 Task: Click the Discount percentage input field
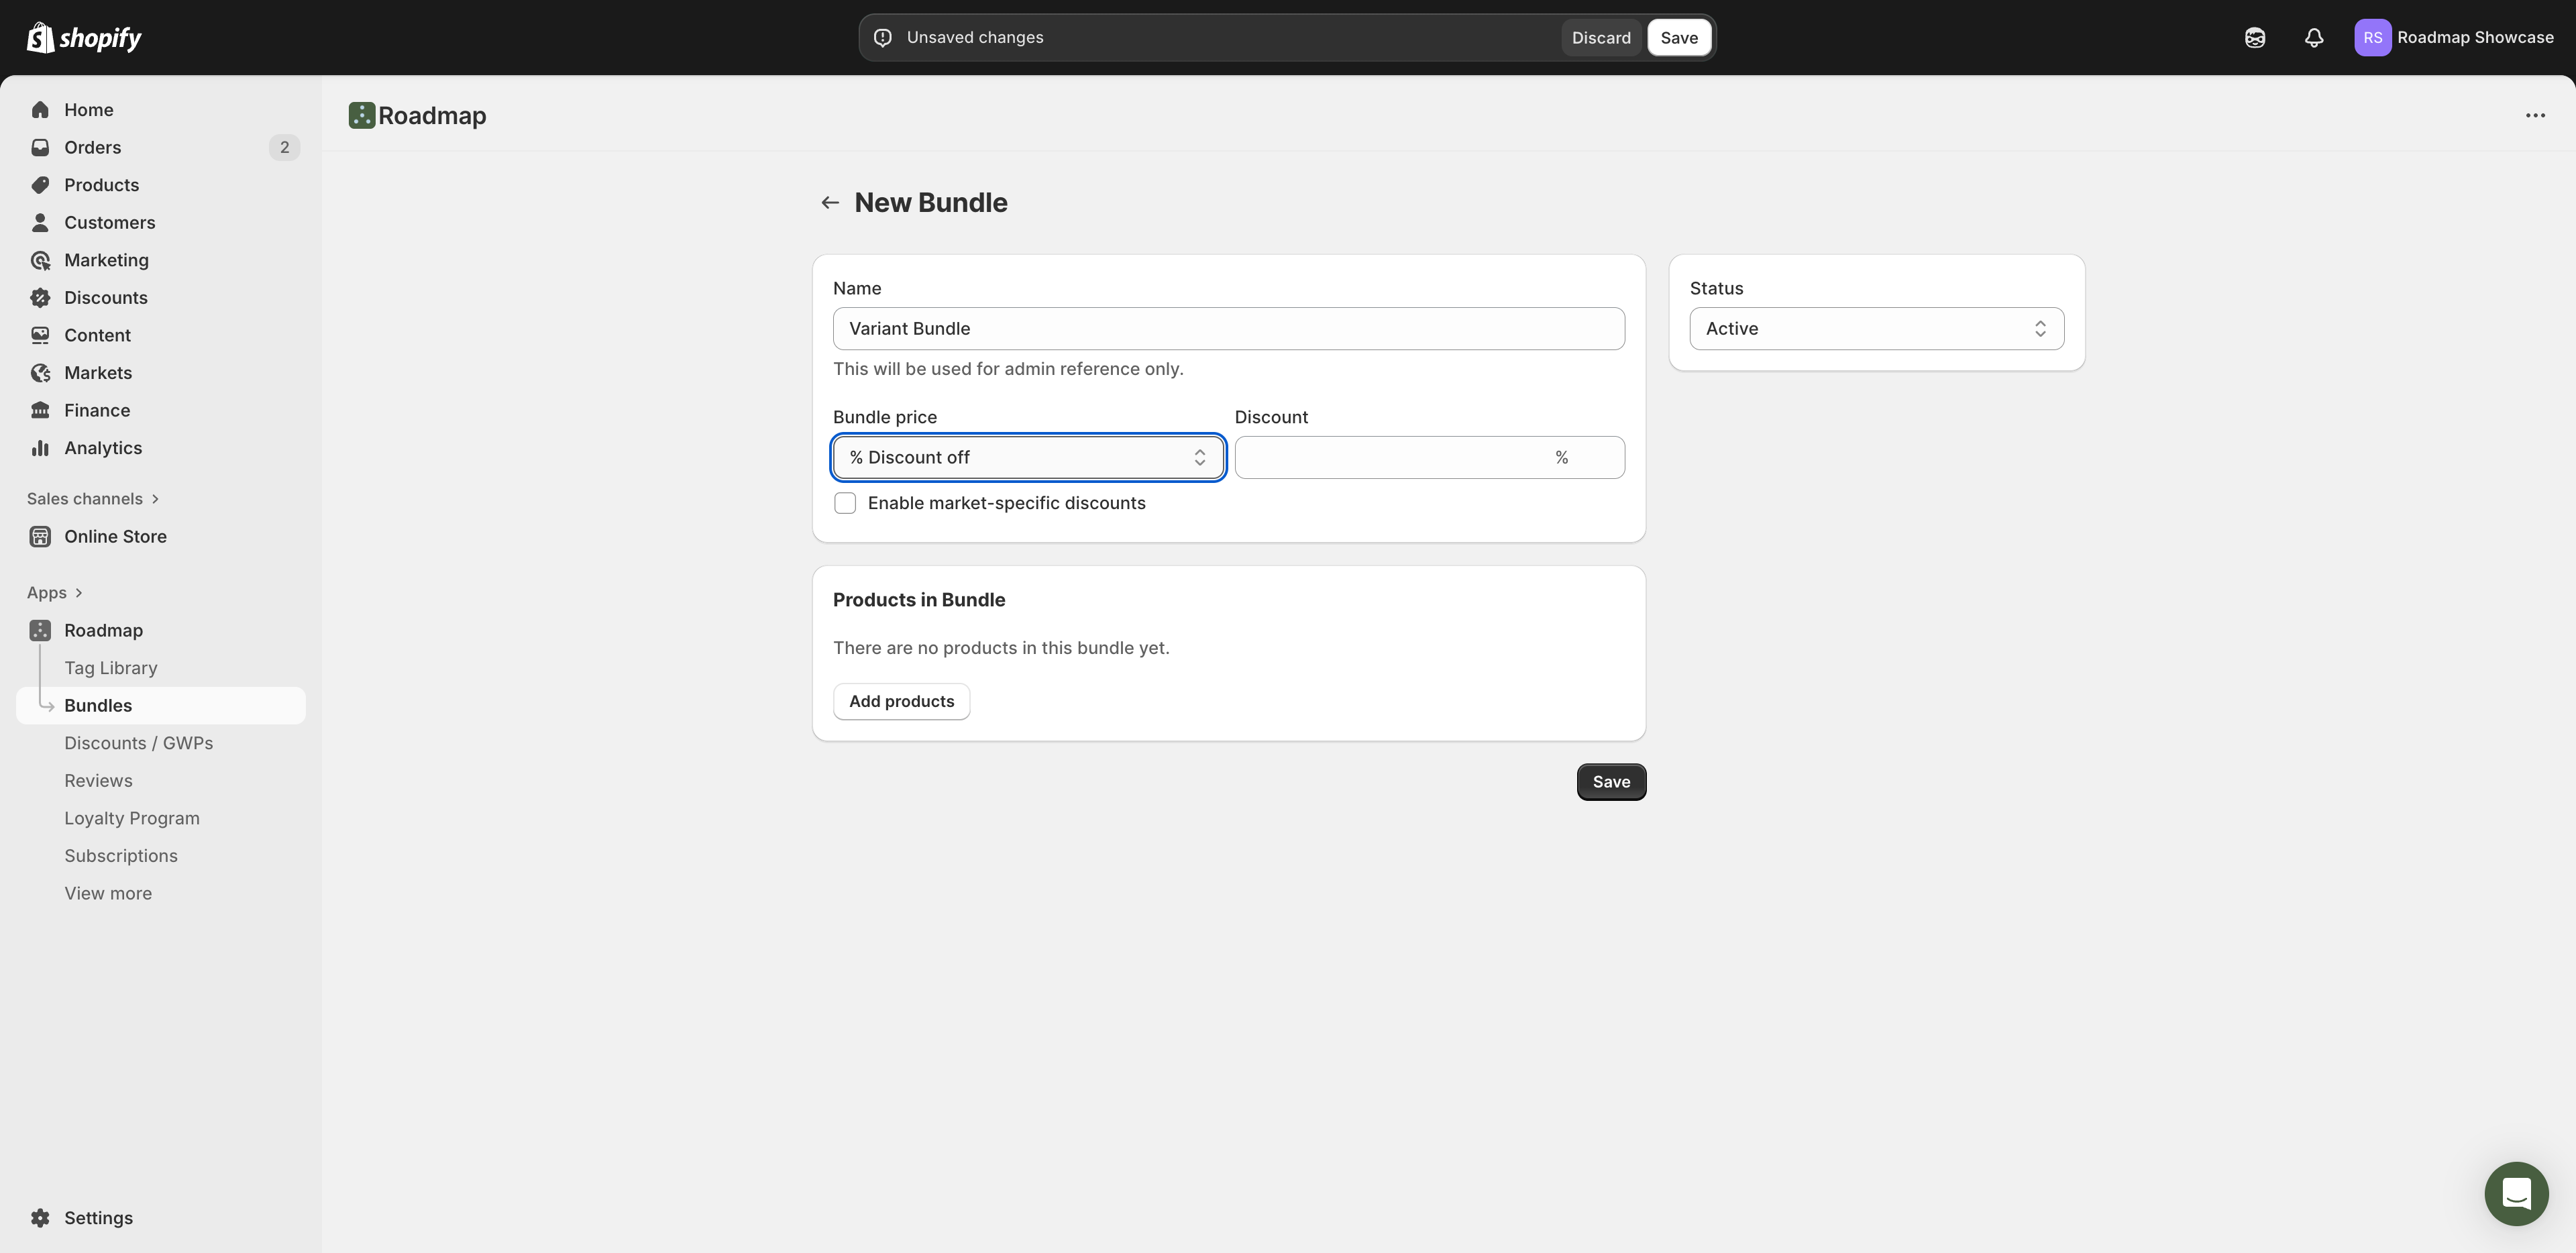pyautogui.click(x=1390, y=458)
